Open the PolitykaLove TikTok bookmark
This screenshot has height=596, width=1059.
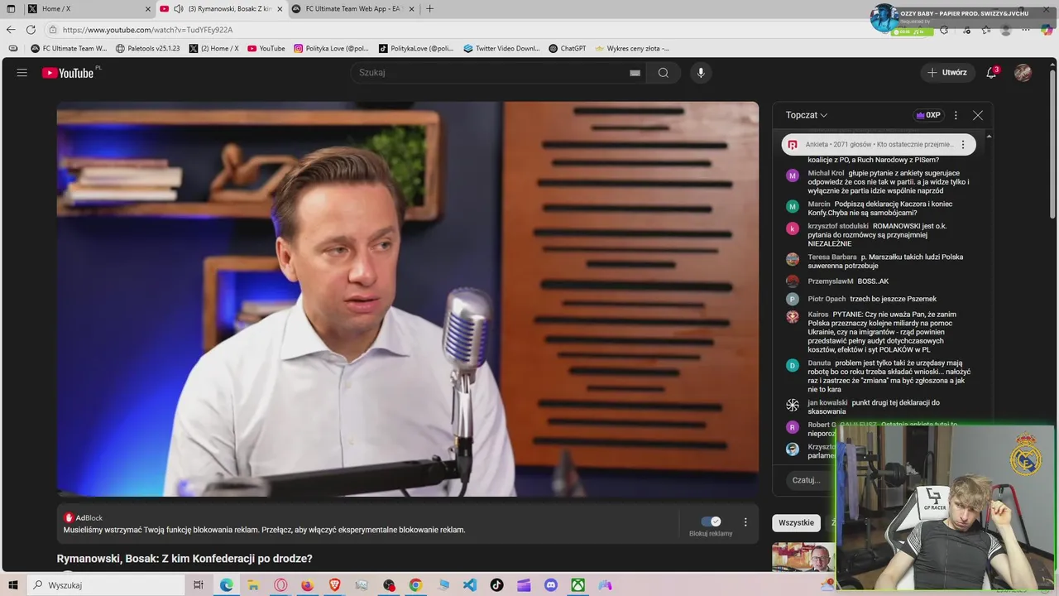tap(416, 49)
